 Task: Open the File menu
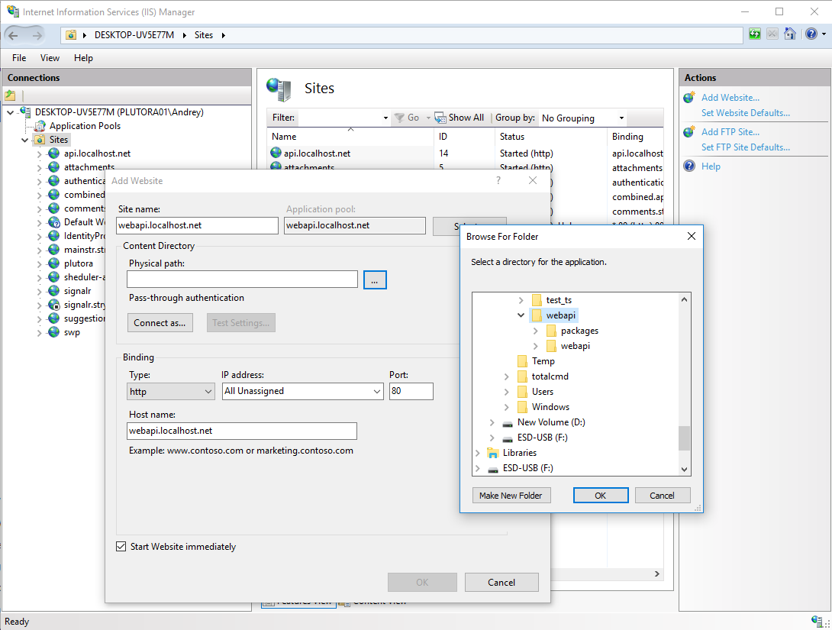(19, 58)
